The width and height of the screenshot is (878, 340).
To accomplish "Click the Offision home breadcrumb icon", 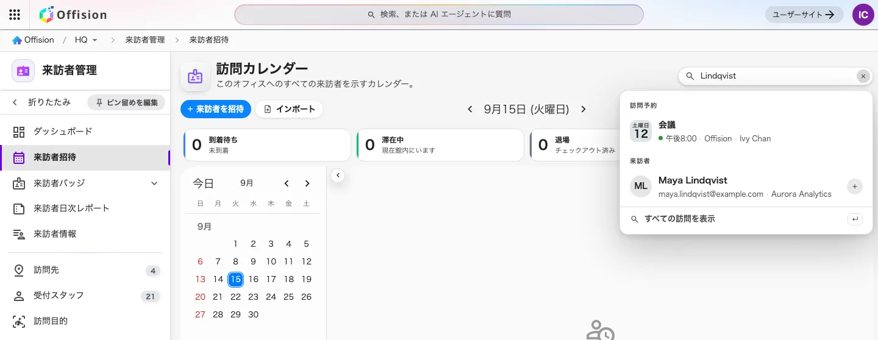I will point(17,40).
